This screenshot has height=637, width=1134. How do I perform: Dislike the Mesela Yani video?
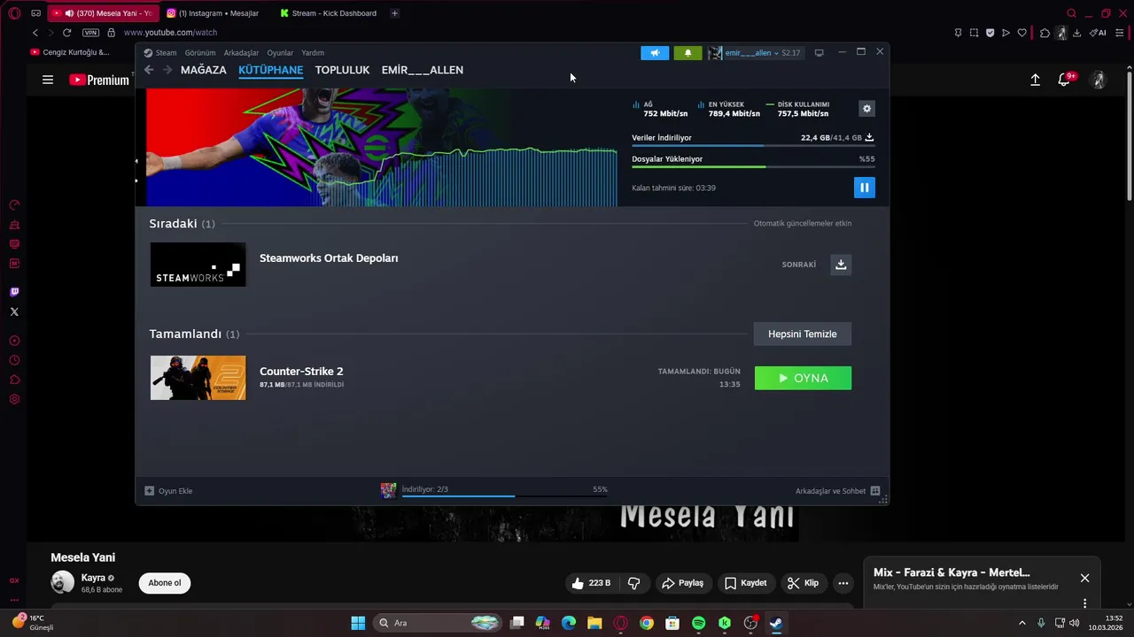point(634,583)
